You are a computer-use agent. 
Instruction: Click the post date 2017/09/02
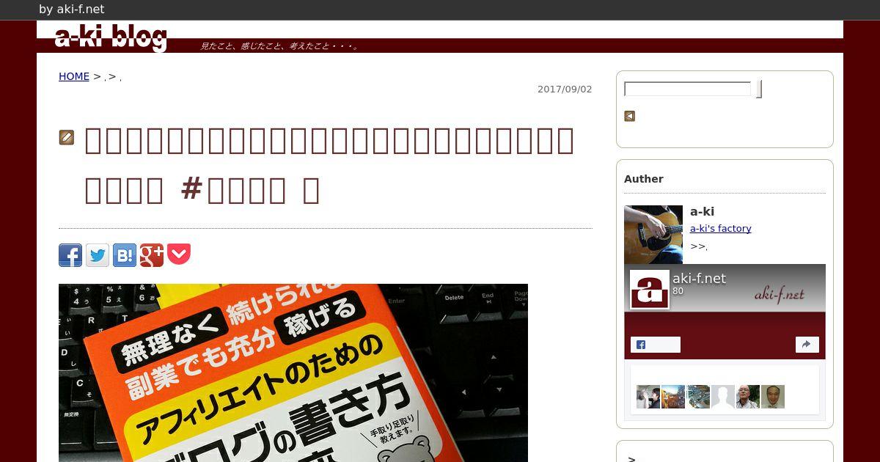(565, 89)
